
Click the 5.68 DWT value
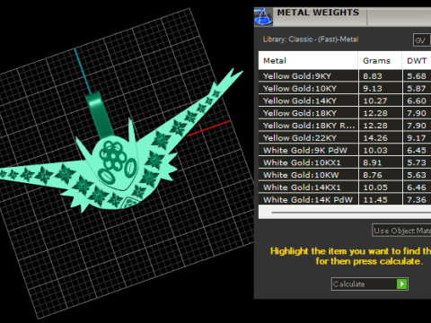pos(417,76)
